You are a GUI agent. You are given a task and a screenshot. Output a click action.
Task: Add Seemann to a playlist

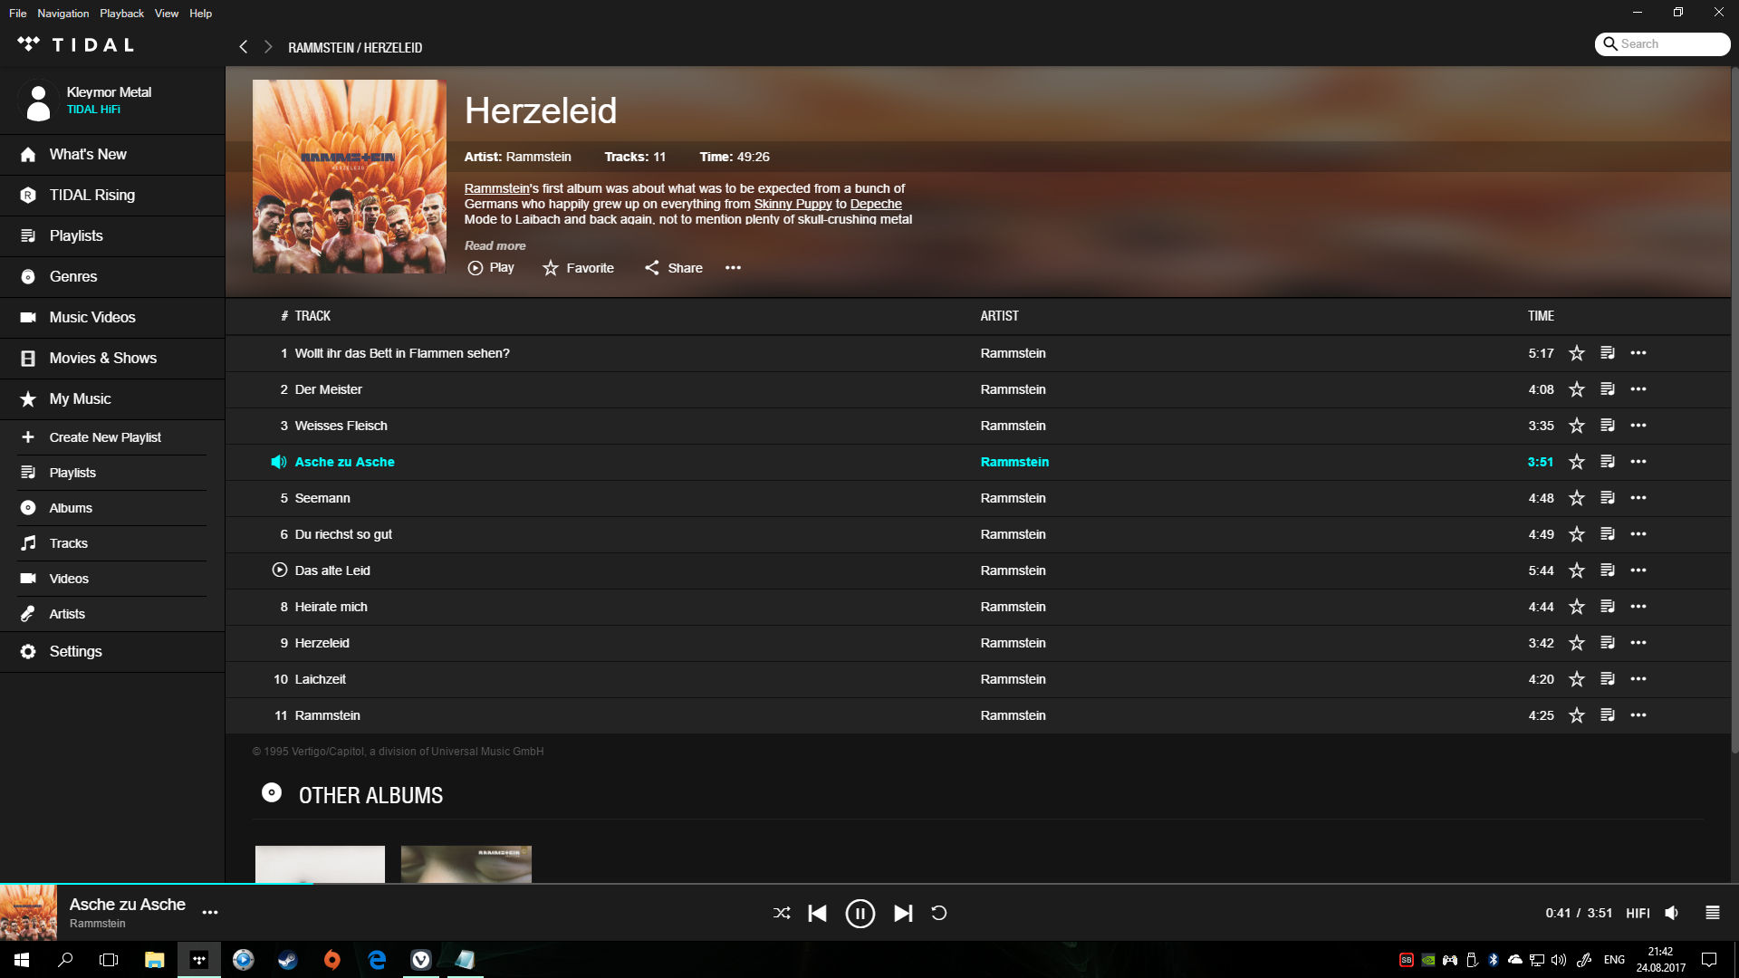click(1608, 498)
